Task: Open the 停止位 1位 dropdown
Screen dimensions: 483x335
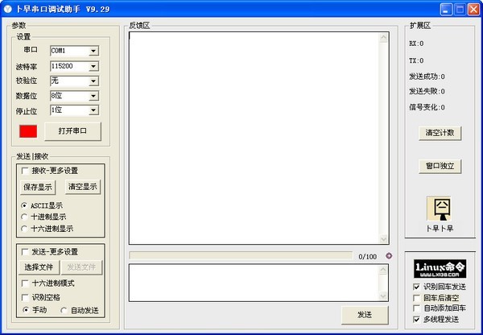Action: 93,110
